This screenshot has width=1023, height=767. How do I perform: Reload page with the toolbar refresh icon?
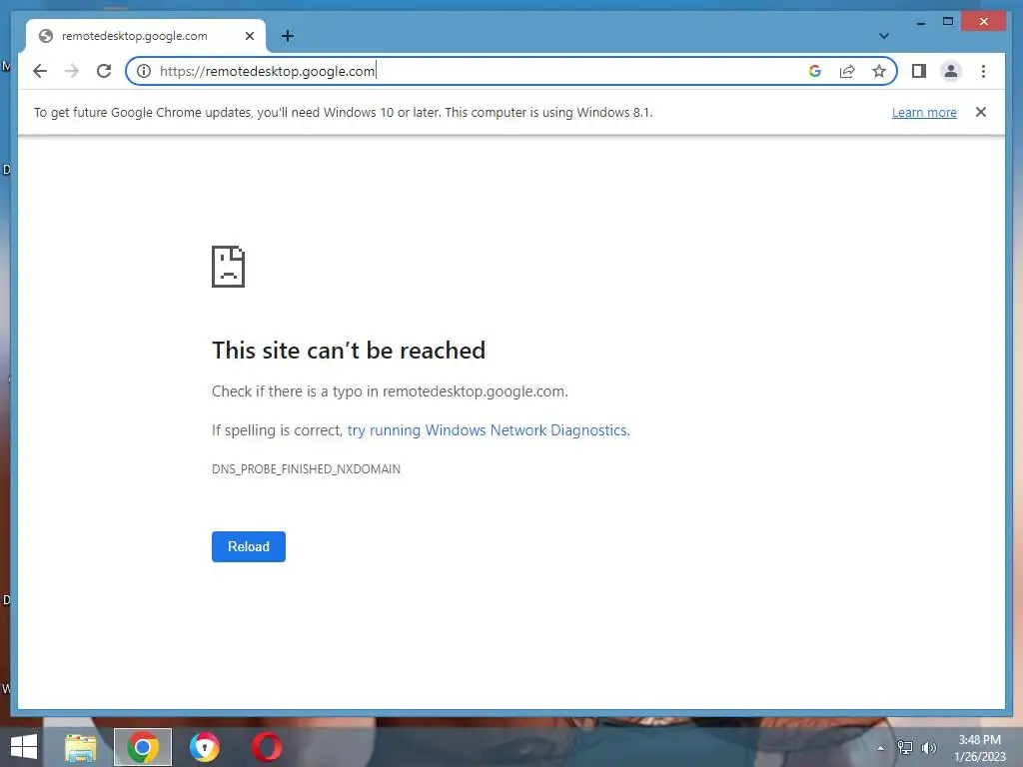[104, 71]
